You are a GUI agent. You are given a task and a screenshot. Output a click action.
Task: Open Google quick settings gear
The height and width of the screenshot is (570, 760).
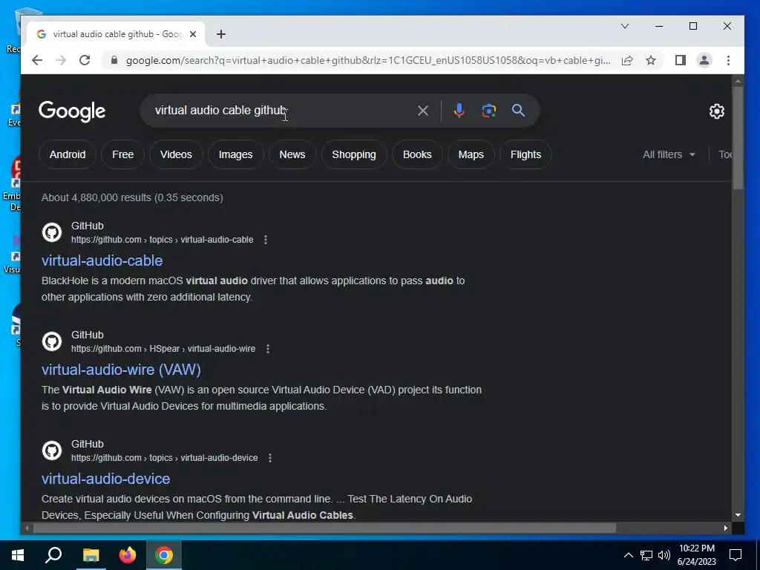pyautogui.click(x=716, y=111)
